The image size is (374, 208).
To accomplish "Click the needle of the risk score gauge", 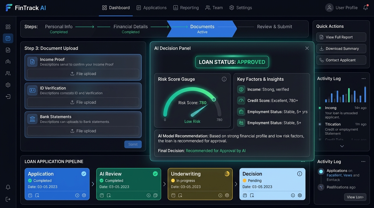I will [200, 111].
